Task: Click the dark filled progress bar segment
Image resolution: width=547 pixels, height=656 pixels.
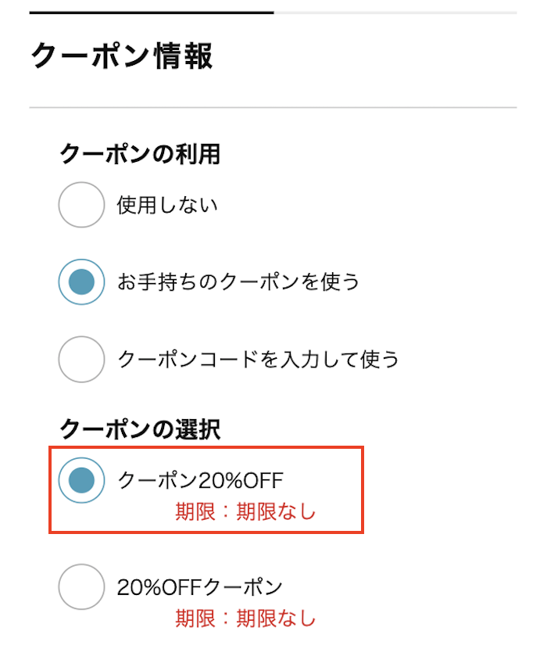Action: click(x=152, y=13)
